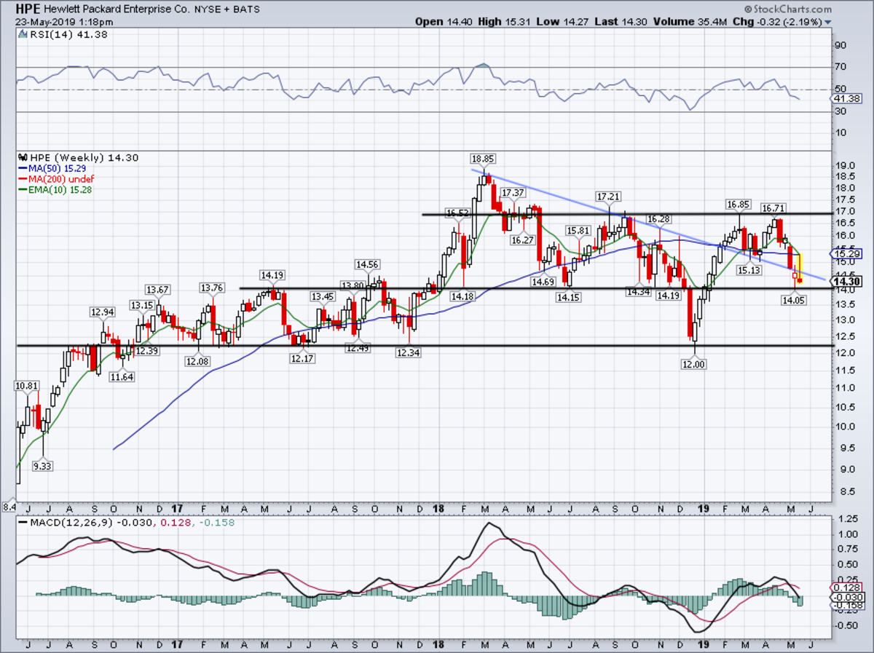Click the 18.85 peak price label

[482, 157]
